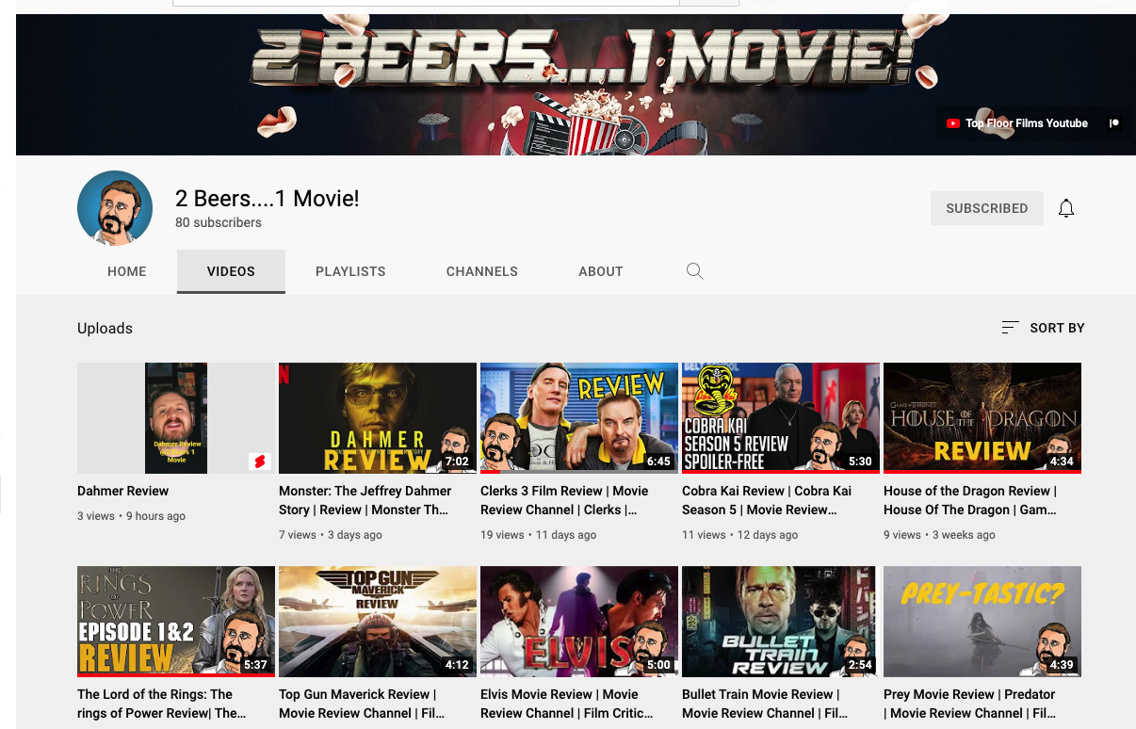The height and width of the screenshot is (729, 1136).
Task: Click the Subscribed button
Action: pos(987,208)
